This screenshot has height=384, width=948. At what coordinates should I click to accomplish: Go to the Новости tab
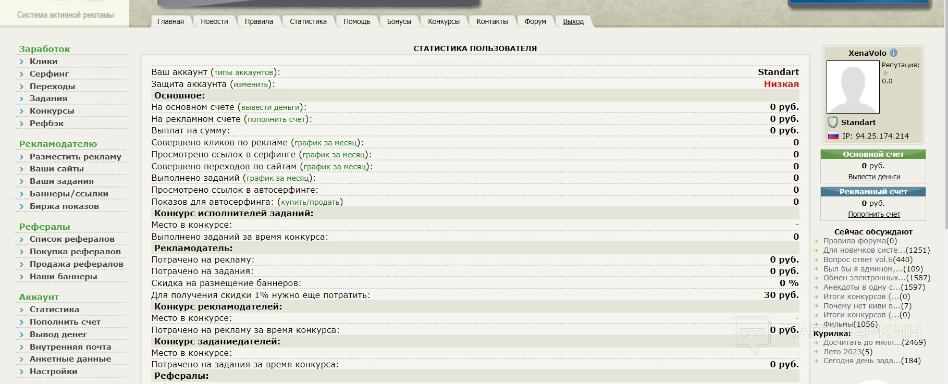[x=214, y=21]
